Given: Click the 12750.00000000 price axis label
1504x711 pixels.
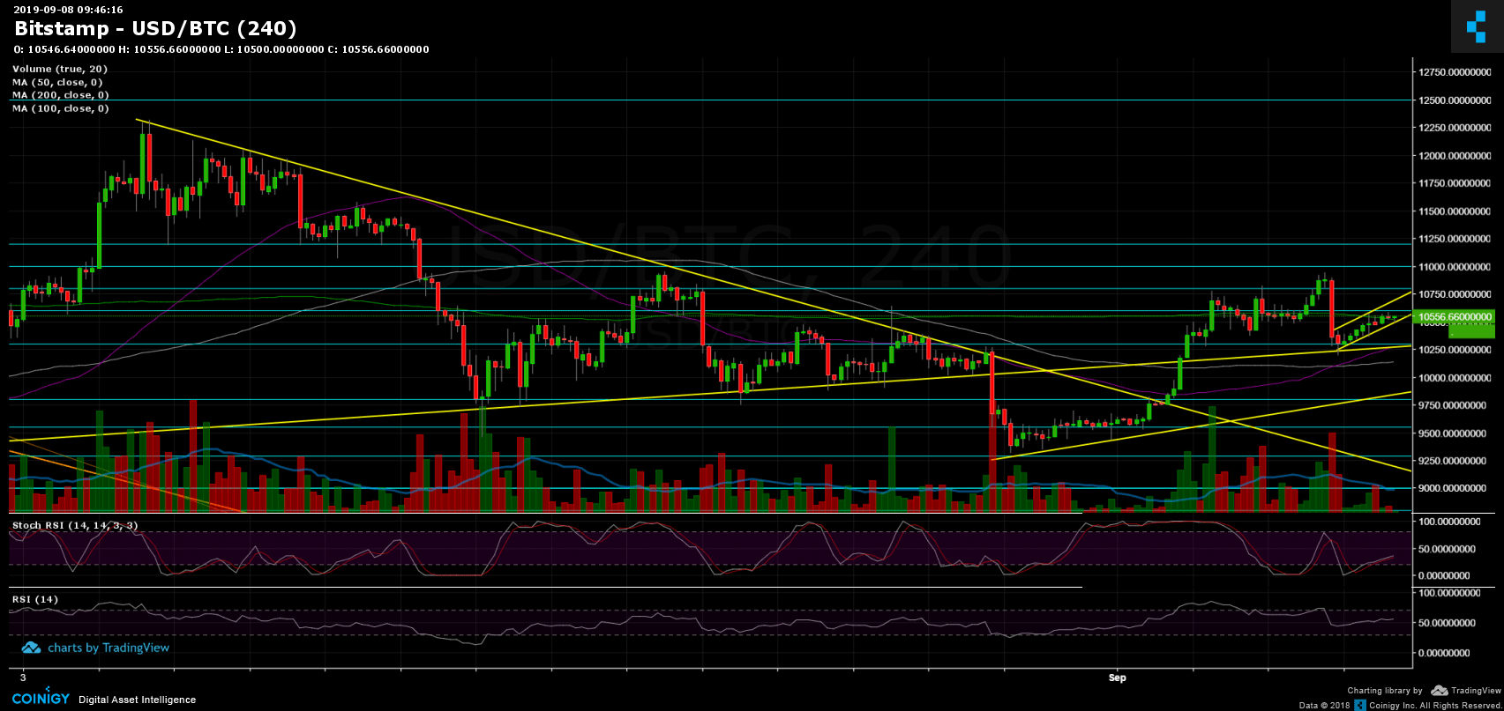Looking at the screenshot, I should click(x=1456, y=72).
